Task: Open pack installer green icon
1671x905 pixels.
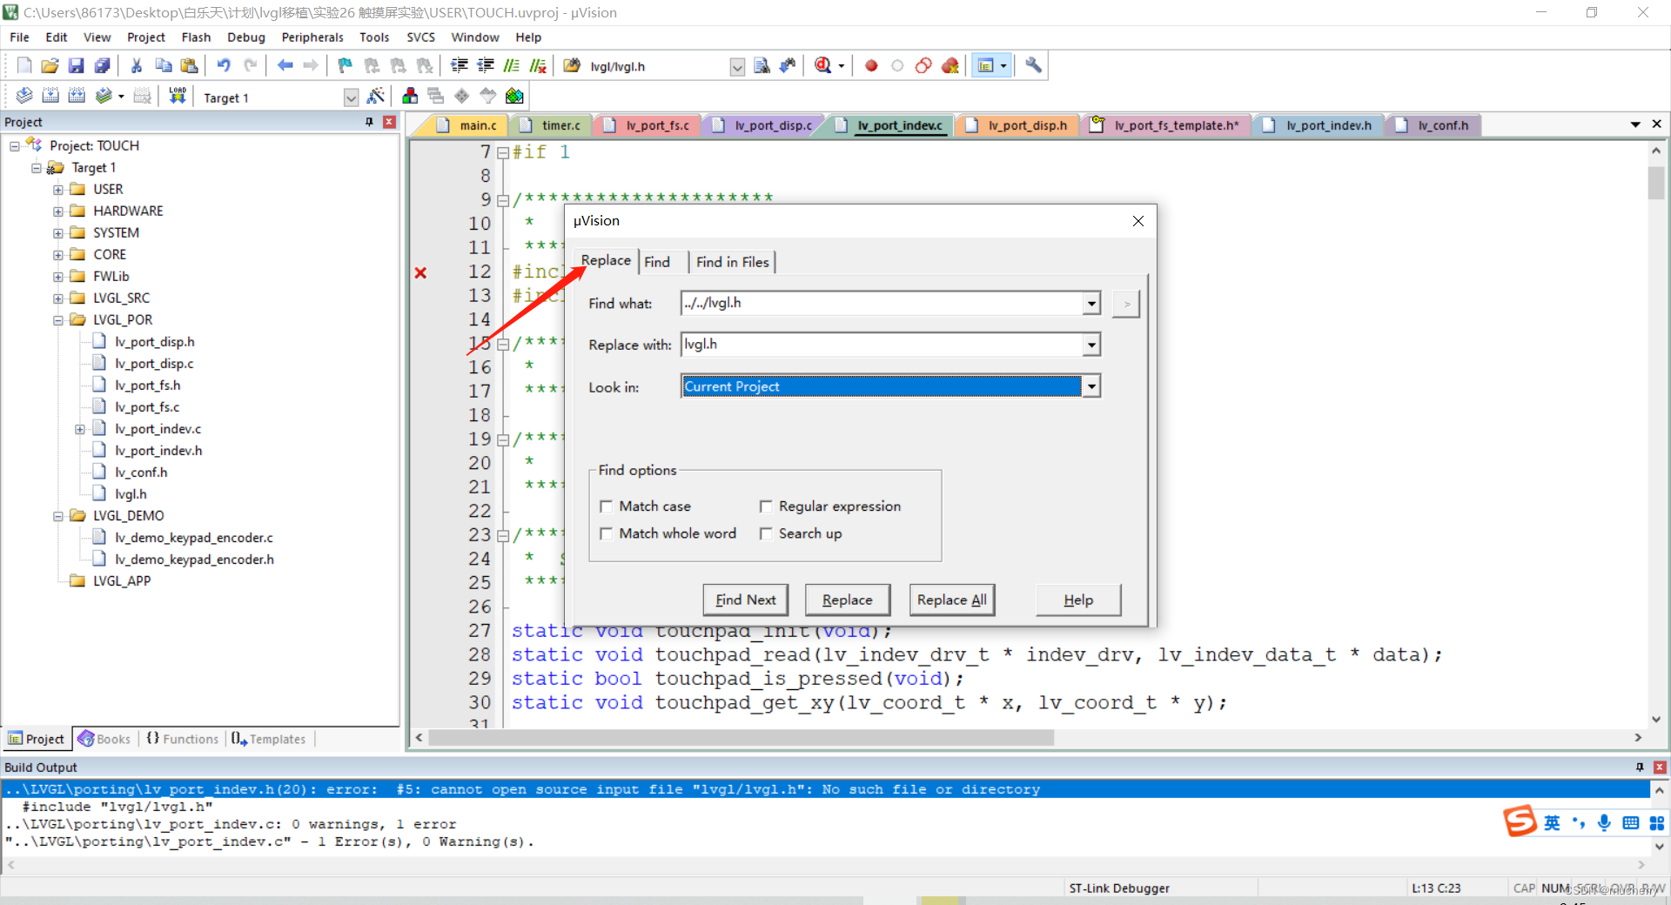Action: pyautogui.click(x=514, y=97)
